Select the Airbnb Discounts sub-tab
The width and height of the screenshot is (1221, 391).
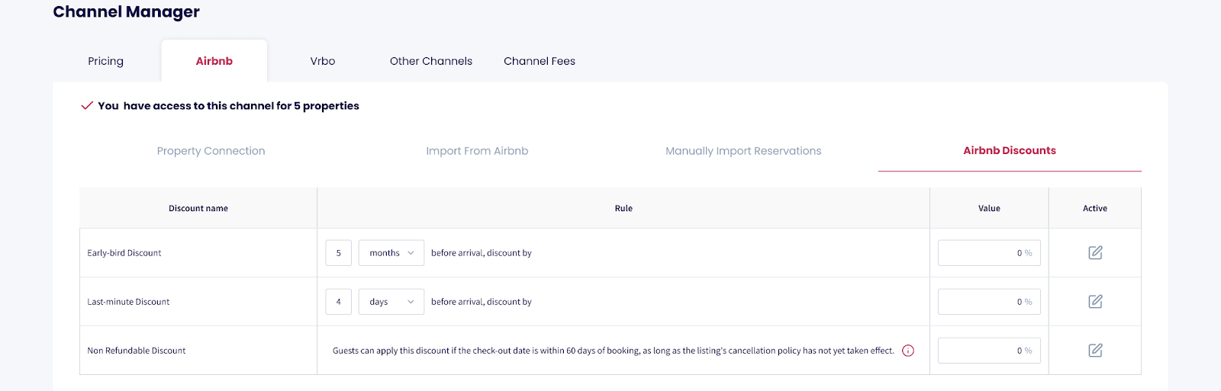click(1010, 151)
